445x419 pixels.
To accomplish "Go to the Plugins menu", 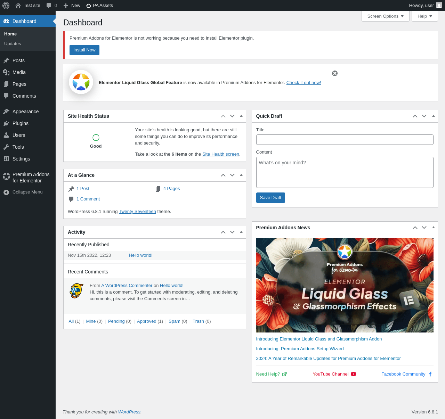I will click(x=28, y=123).
